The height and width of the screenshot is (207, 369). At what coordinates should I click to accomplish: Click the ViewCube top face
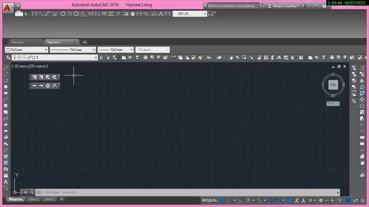[333, 85]
